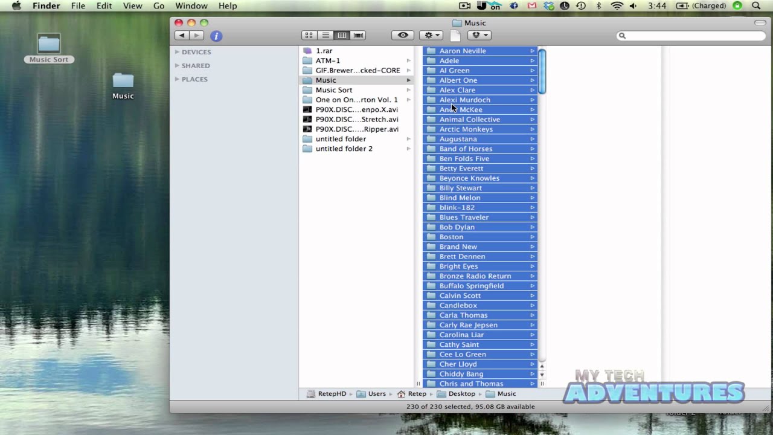
Task: Select the 1.rar archive file
Action: (x=356, y=51)
